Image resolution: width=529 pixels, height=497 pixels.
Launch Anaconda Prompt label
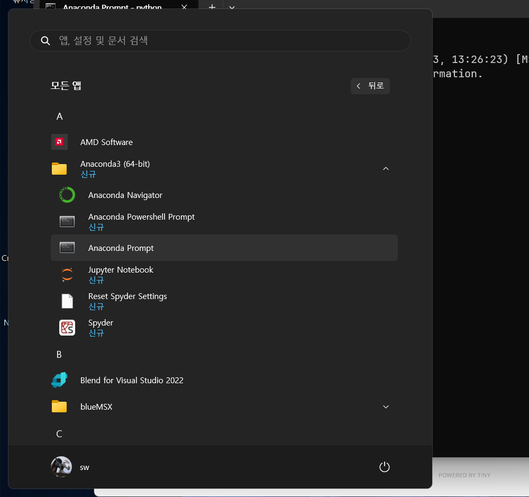coord(121,248)
